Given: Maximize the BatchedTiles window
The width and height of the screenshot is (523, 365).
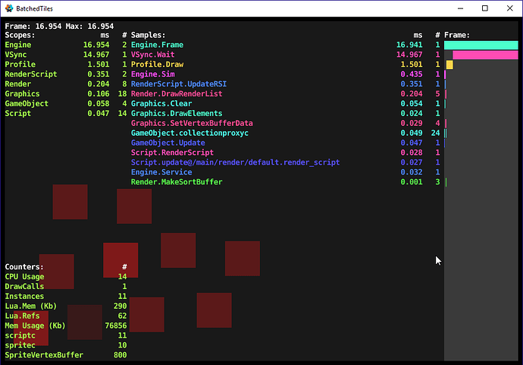Looking at the screenshot, I should (485, 8).
